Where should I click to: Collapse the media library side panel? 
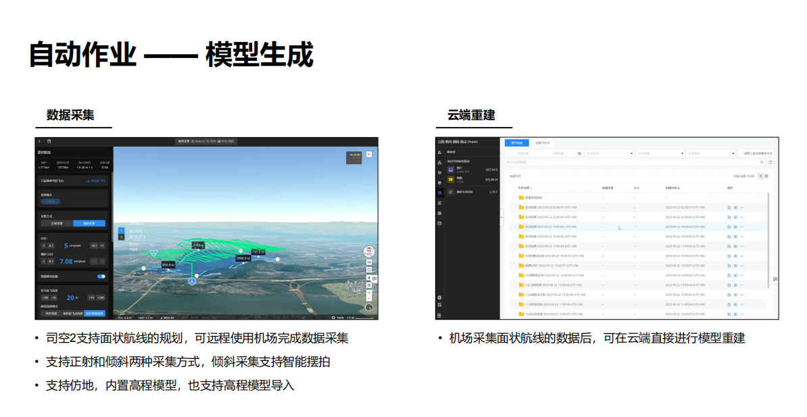pyautogui.click(x=502, y=215)
